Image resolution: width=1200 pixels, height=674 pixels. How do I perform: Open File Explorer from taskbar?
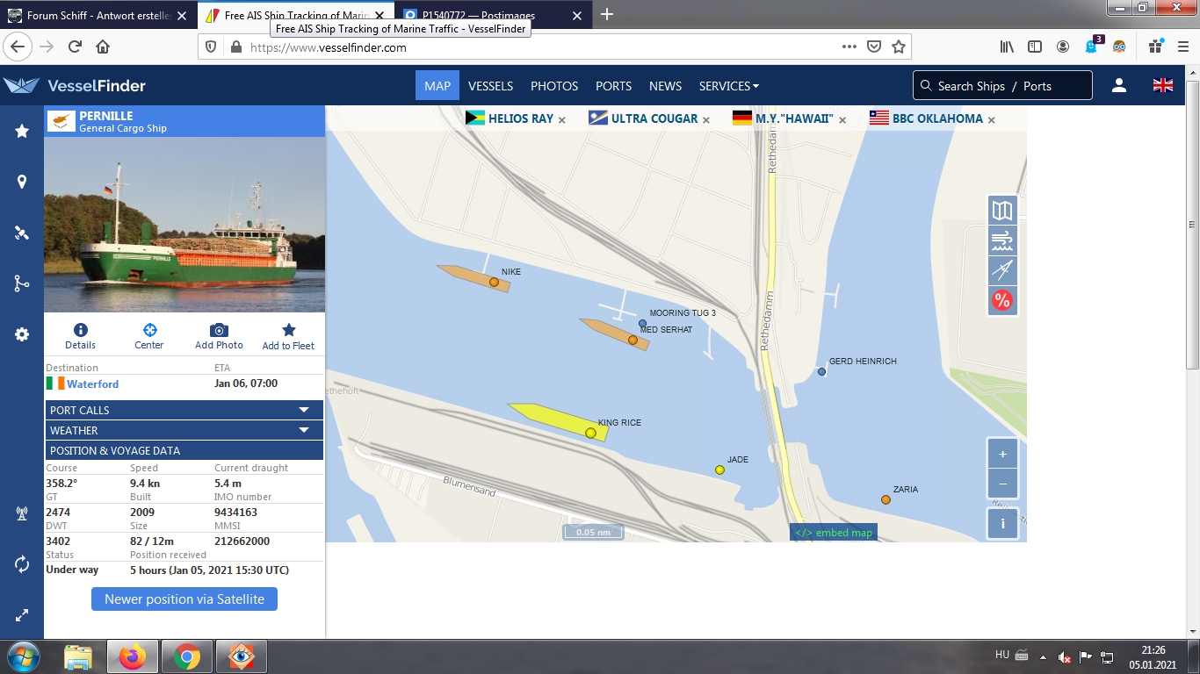point(77,656)
